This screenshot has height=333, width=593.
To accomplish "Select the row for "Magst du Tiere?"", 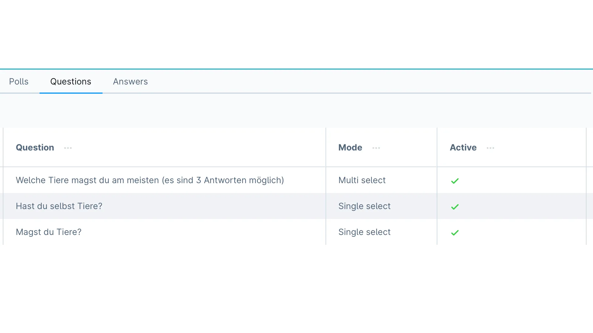I will click(x=48, y=232).
